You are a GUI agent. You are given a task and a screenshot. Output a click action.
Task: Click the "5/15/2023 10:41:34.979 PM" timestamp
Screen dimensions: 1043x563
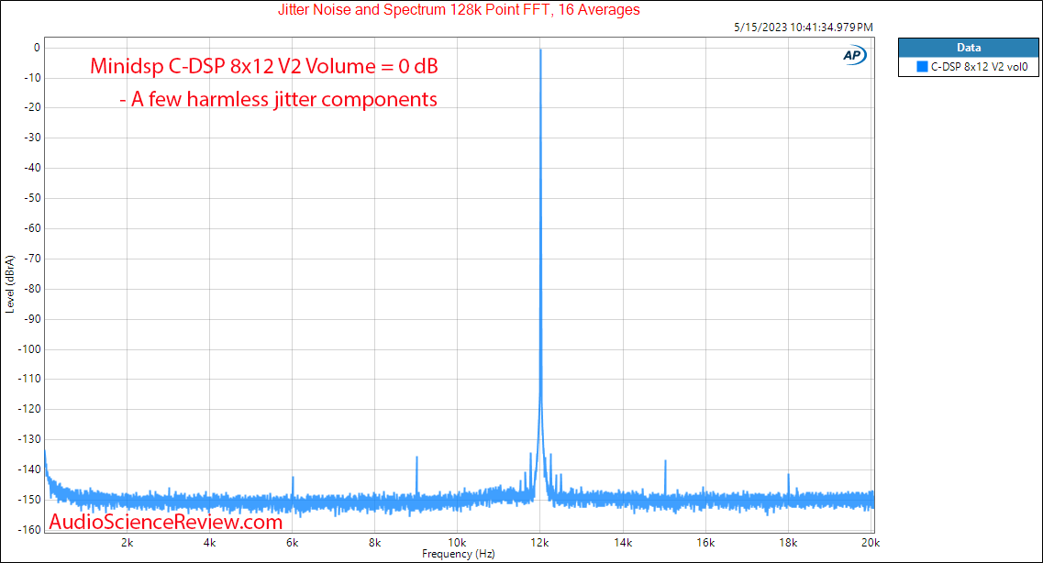(x=803, y=28)
